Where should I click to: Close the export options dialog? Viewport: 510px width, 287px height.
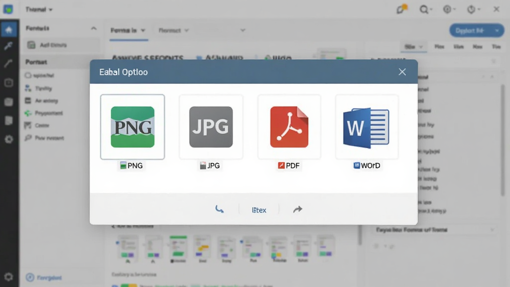pos(402,72)
